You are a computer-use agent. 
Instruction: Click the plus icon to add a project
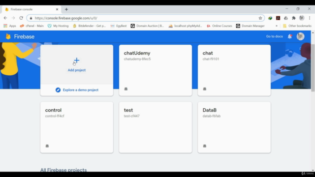(x=77, y=60)
